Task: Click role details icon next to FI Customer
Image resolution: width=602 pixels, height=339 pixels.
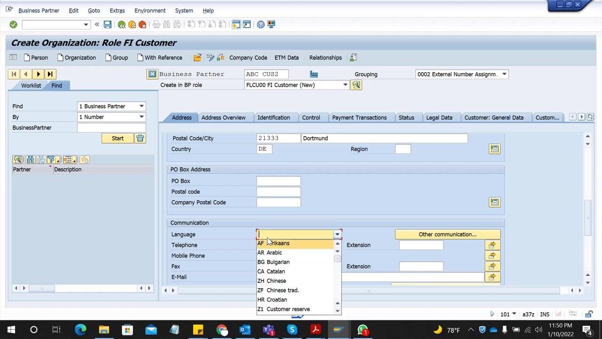Action: [356, 85]
